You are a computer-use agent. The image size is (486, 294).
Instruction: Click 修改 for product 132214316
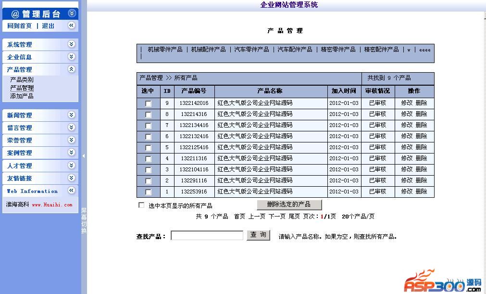[407, 114]
